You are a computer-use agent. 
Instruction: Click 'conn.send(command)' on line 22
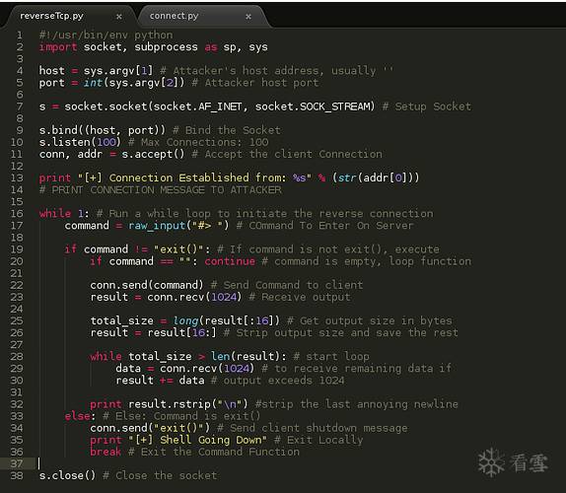(147, 286)
